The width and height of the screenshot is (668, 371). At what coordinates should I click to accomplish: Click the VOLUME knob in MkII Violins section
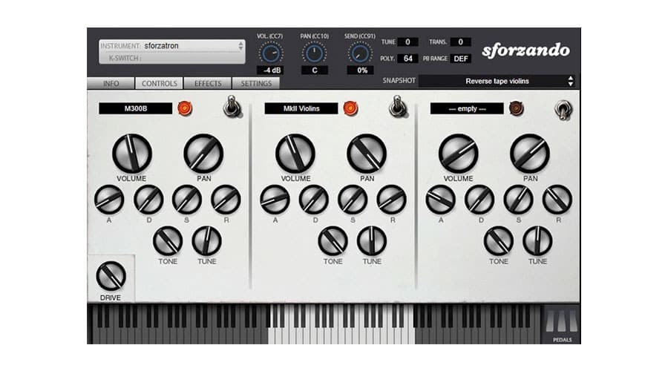(x=295, y=154)
